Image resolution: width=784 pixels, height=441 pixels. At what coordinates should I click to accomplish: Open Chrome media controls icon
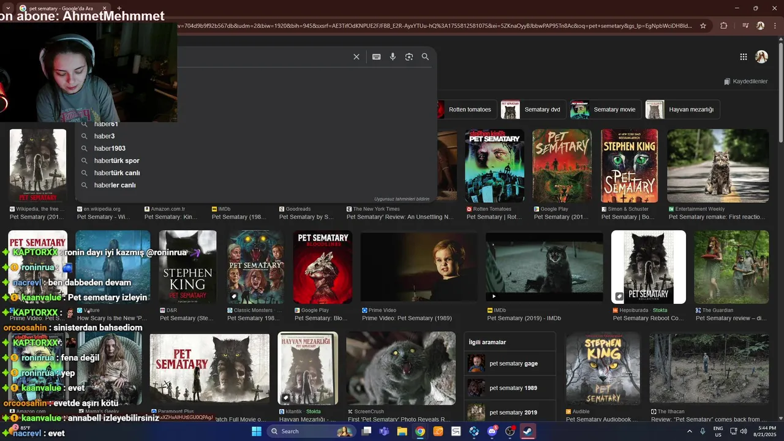[x=745, y=26]
